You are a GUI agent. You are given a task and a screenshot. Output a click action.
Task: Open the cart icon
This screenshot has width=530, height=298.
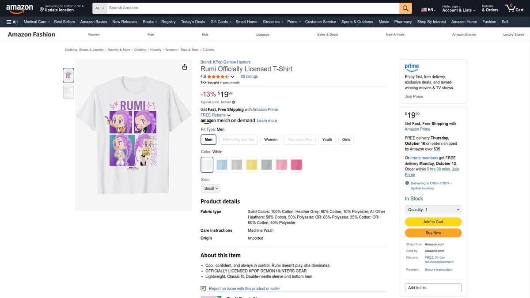[x=510, y=8]
